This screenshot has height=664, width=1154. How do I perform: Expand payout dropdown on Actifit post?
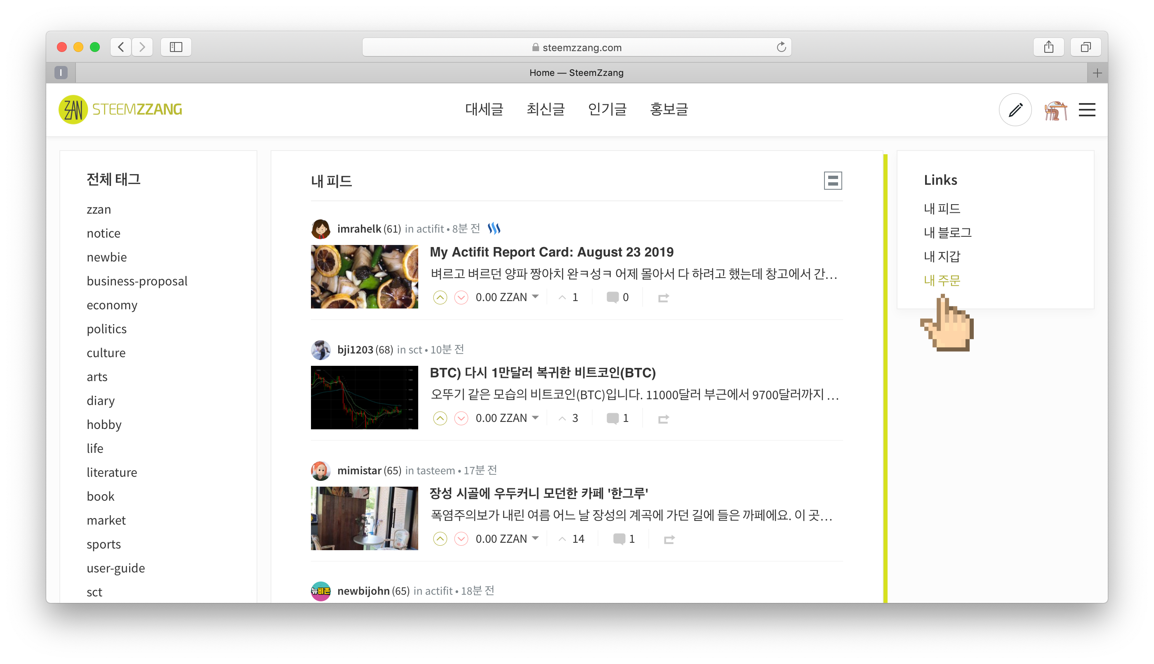[x=535, y=297]
